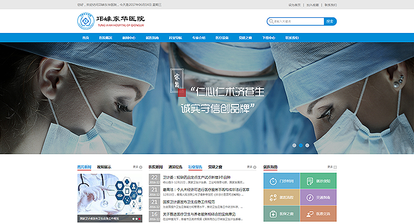Image resolution: width=414 pixels, height=224 pixels.
Task: Expand 更多 in the 就医指南 section
Action: [x=331, y=167]
